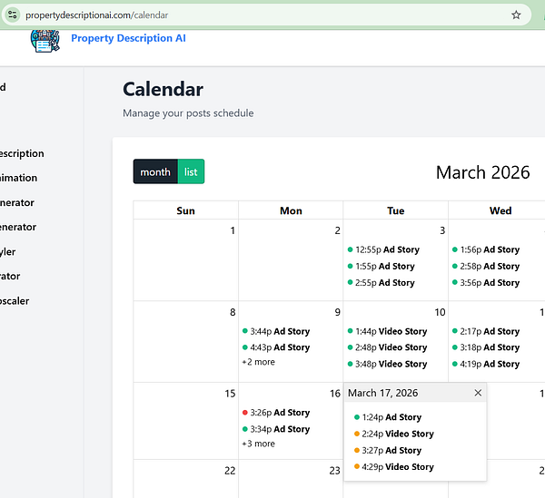Bookmark this page with the star icon
The image size is (545, 498).
pyautogui.click(x=516, y=15)
